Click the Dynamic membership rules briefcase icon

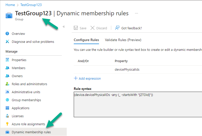[x=7, y=132]
